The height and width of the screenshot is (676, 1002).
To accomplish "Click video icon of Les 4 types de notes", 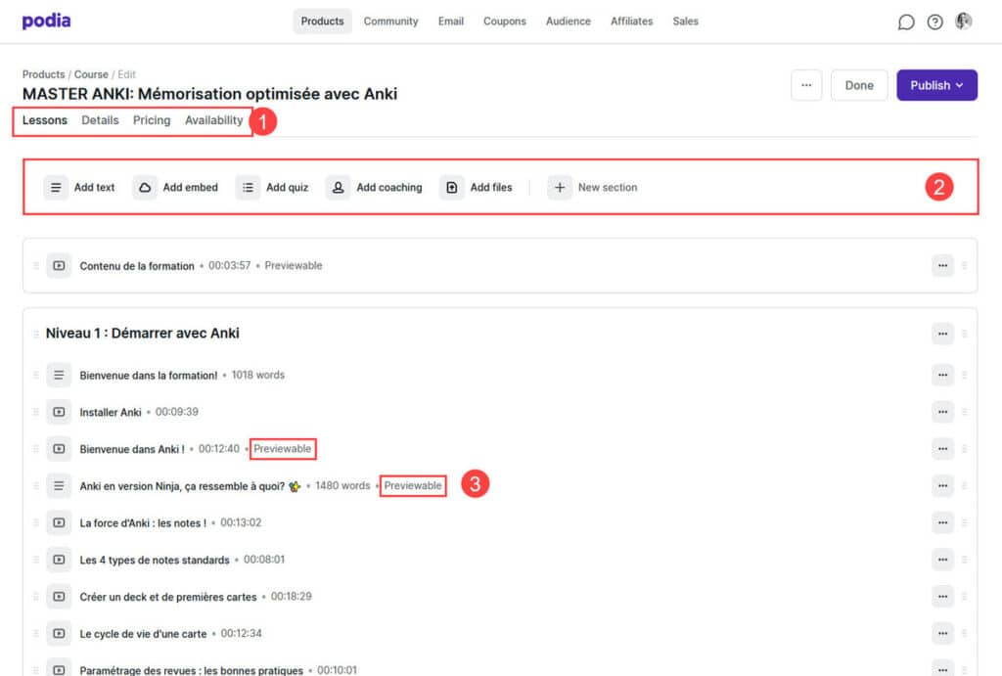I will pyautogui.click(x=59, y=560).
